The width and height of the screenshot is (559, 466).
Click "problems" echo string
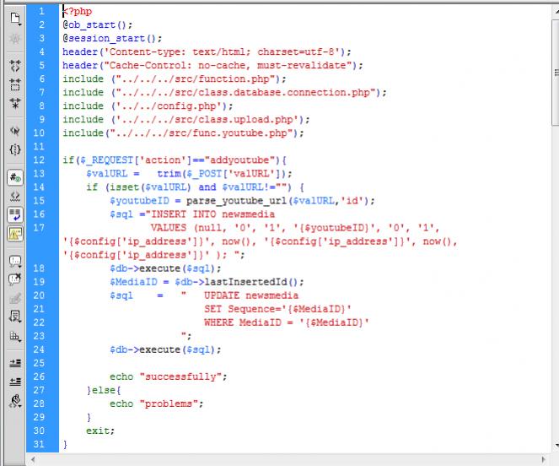pos(169,404)
